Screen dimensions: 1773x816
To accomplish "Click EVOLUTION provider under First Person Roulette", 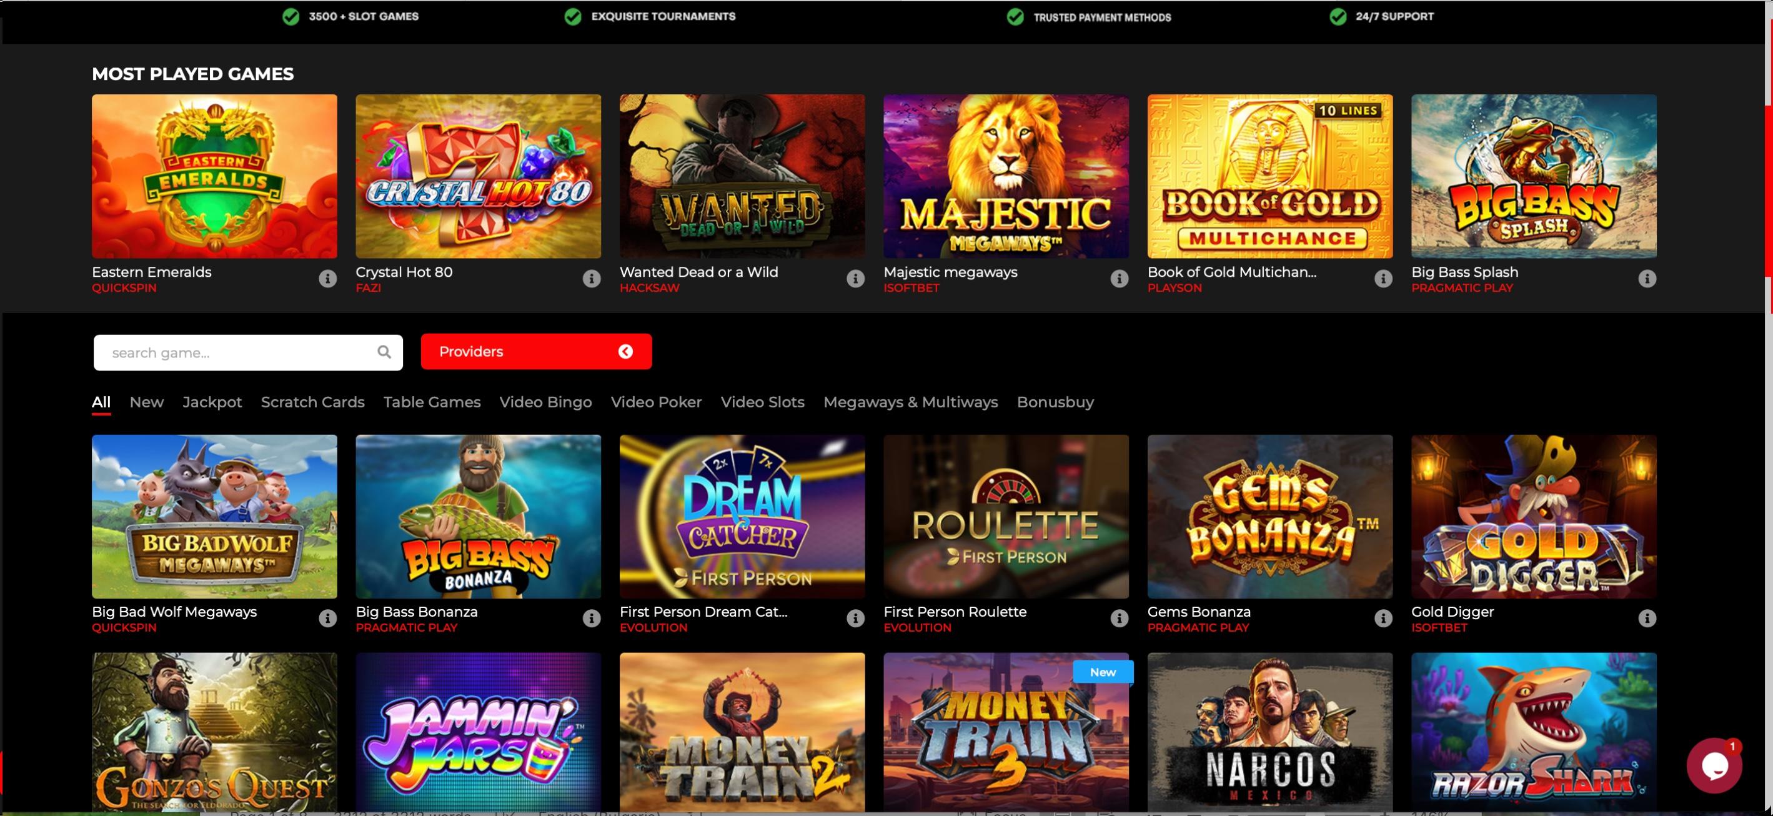I will 916,627.
